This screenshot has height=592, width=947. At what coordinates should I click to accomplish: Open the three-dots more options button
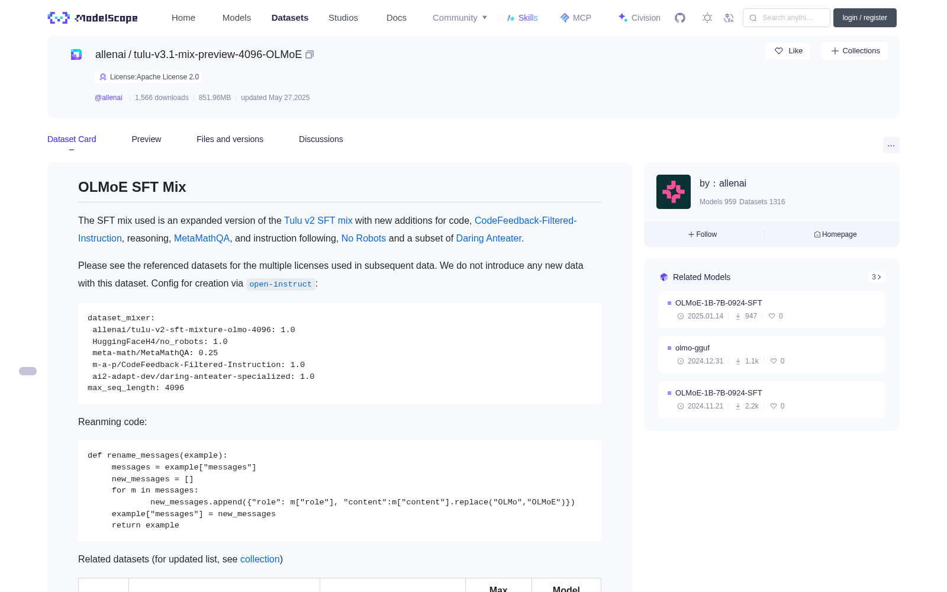pyautogui.click(x=891, y=146)
